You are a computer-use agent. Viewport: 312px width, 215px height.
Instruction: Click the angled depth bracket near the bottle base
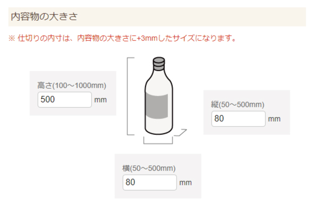point(181,133)
